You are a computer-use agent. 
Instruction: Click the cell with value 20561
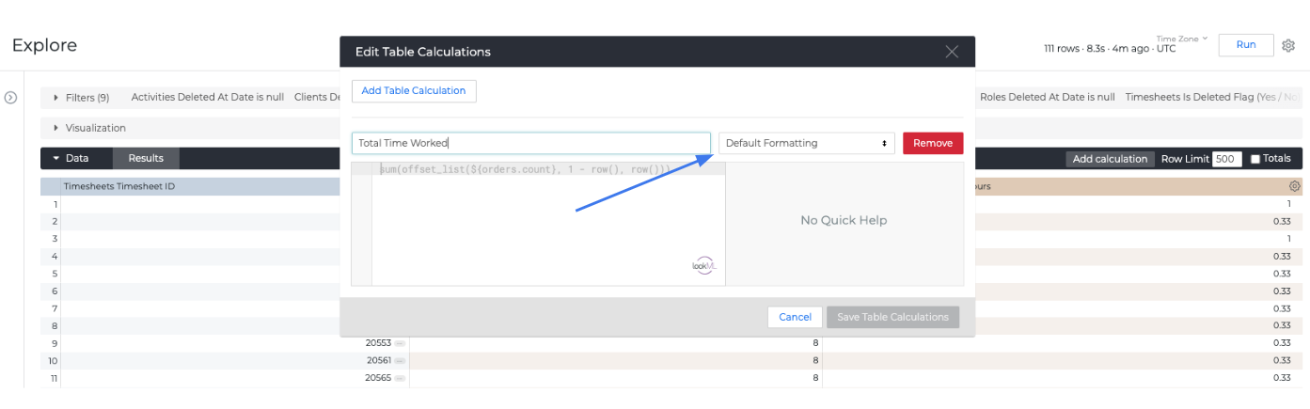[378, 360]
